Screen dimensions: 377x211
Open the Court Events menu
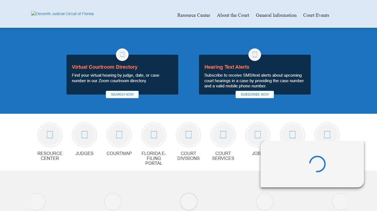pyautogui.click(x=316, y=15)
